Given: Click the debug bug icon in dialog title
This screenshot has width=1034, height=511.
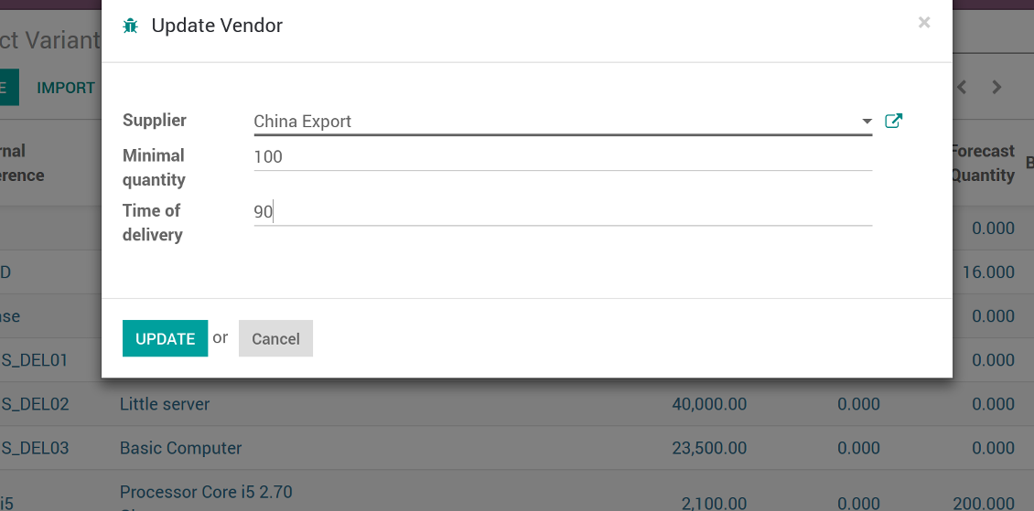Looking at the screenshot, I should [131, 26].
